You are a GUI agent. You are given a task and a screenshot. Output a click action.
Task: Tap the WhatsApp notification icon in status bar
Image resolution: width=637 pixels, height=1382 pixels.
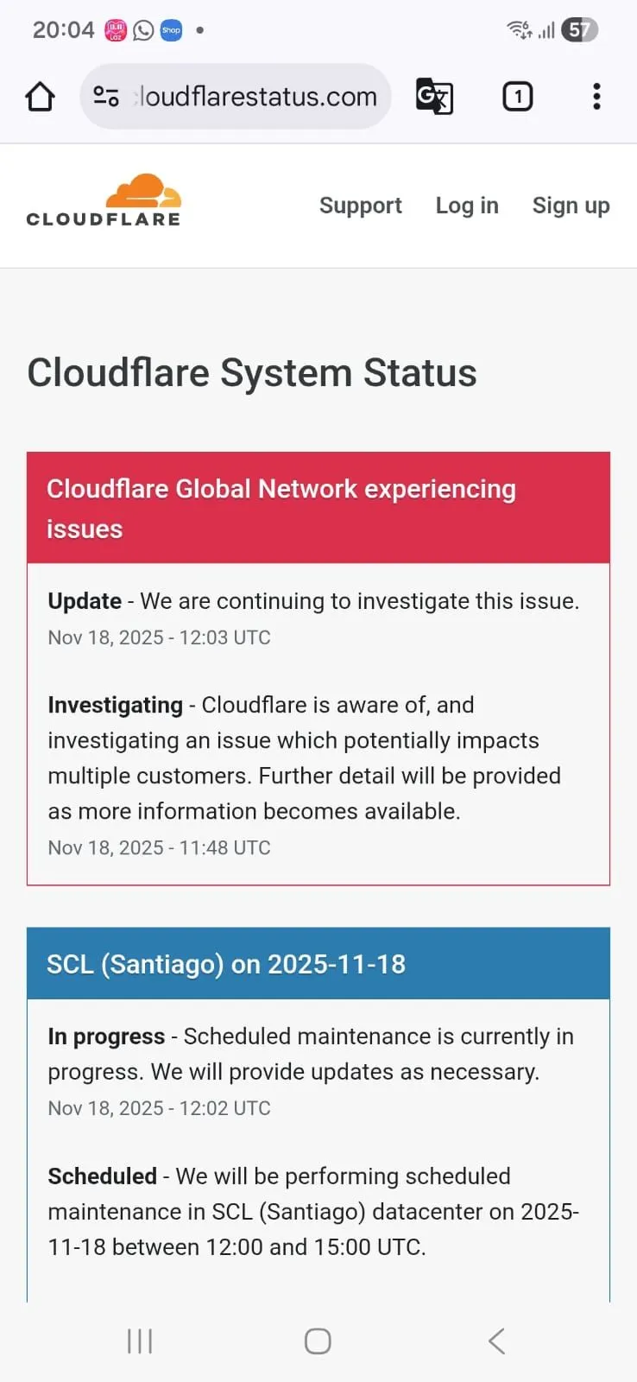[143, 30]
